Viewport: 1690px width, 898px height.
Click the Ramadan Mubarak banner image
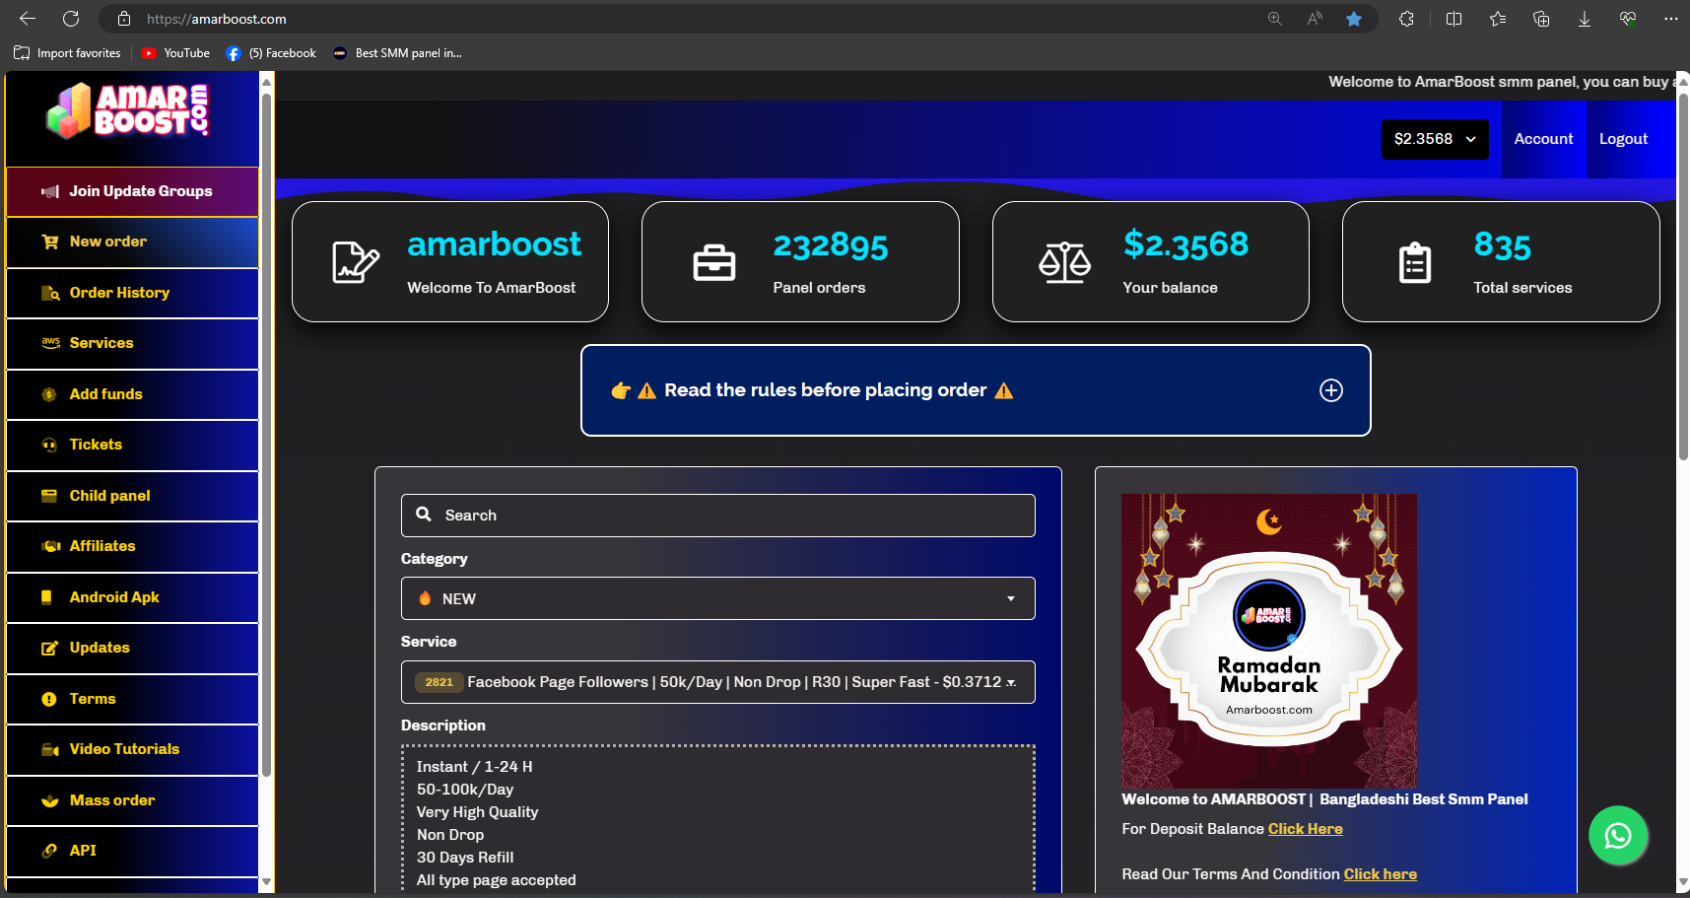click(1268, 641)
